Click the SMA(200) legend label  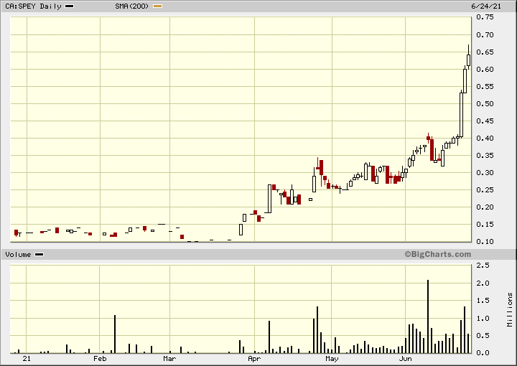132,6
